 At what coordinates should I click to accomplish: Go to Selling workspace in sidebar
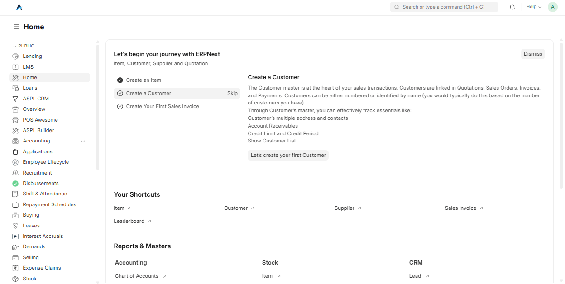[31, 257]
